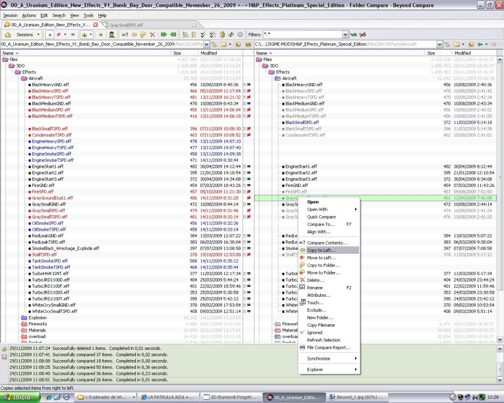Click the Inicio start button

pos(20,397)
